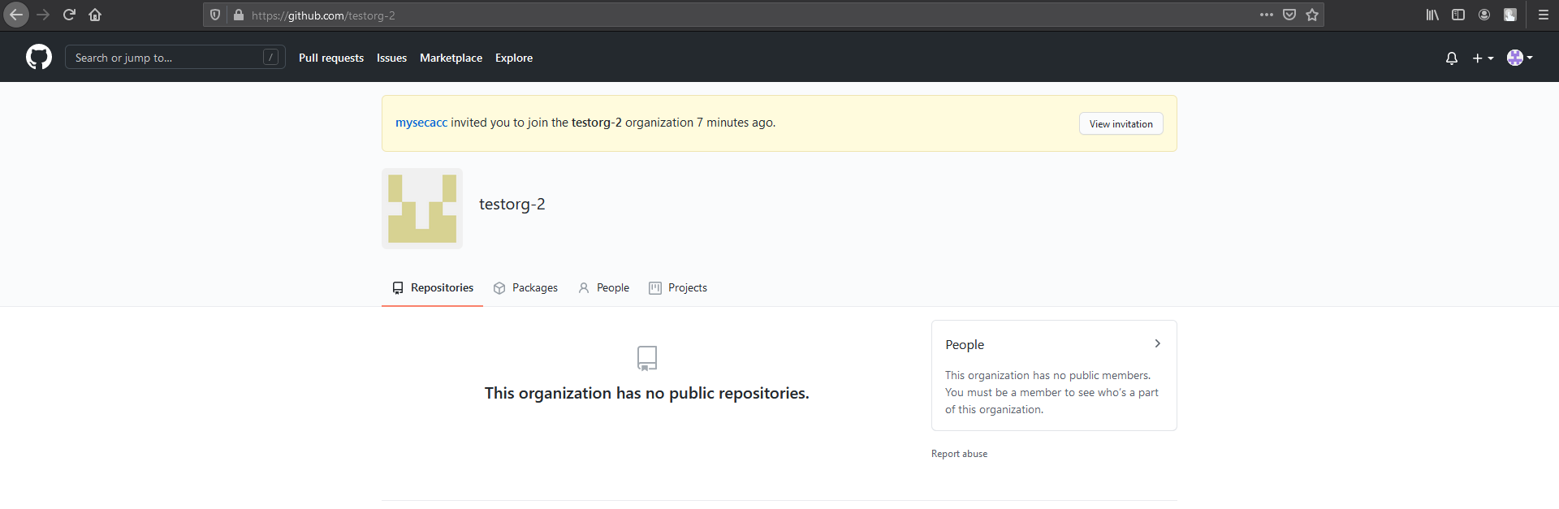Go to browser home page icon
1559x509 pixels.
95,15
